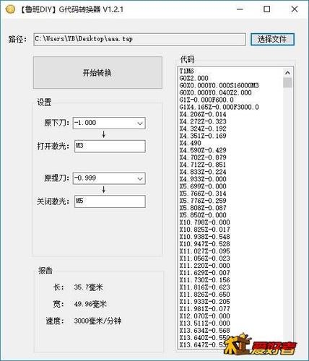Click the 打开激光 input with M3
Screen dimensions: 309x361
(110, 146)
